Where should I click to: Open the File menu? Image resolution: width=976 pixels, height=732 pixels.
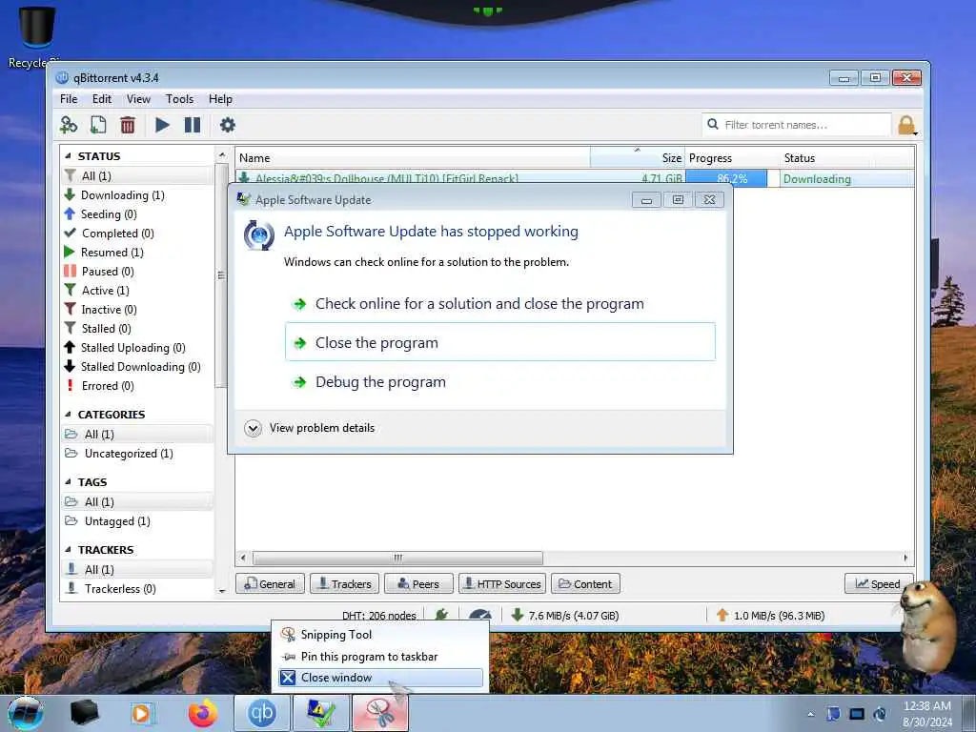pyautogui.click(x=69, y=99)
